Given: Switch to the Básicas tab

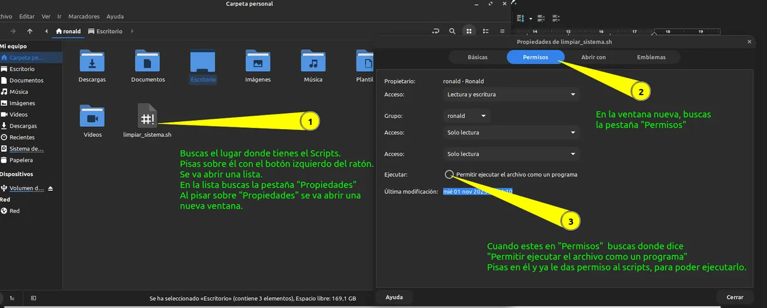Looking at the screenshot, I should coord(478,57).
